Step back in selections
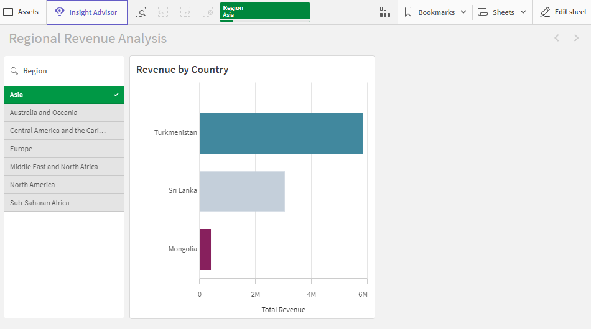The image size is (591, 329). click(x=163, y=12)
